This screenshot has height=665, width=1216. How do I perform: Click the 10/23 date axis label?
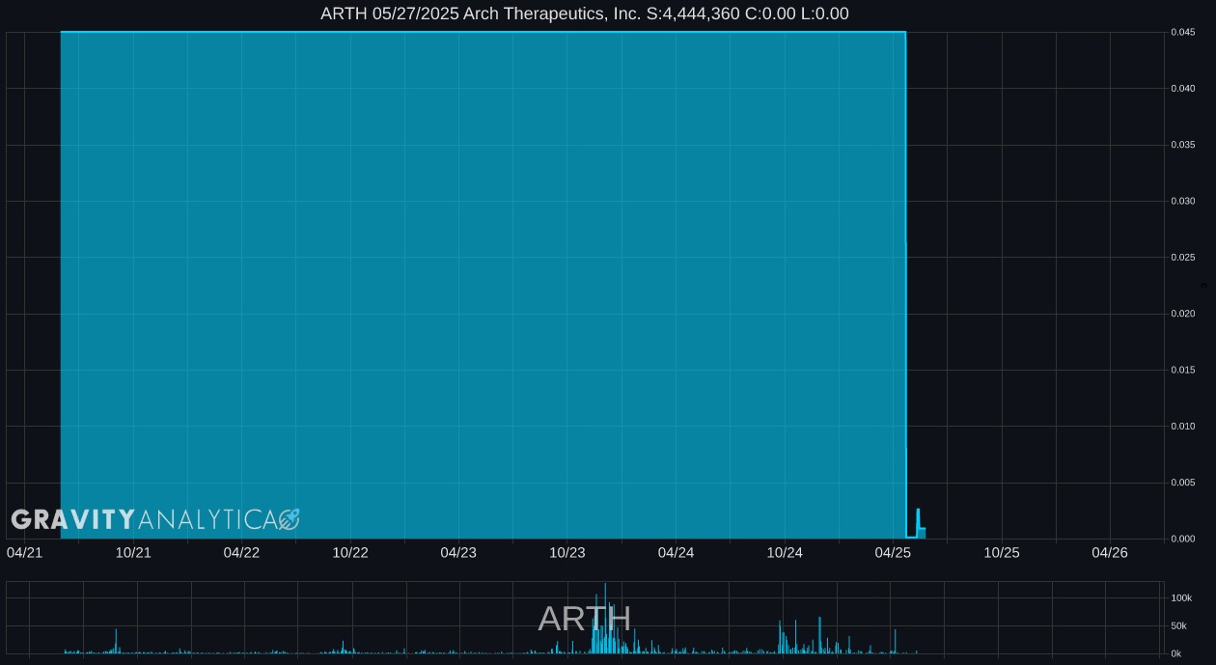pyautogui.click(x=567, y=552)
